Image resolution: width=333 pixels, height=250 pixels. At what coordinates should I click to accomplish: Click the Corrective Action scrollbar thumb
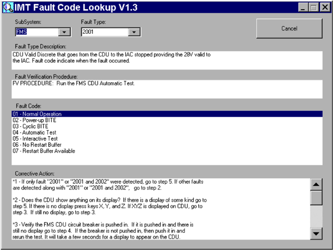click(316, 197)
